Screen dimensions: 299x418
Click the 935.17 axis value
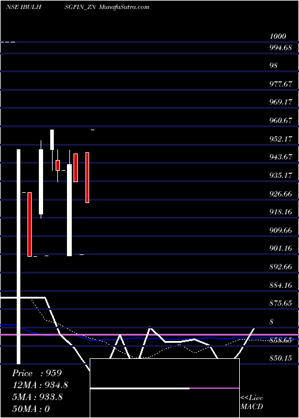pos(280,176)
